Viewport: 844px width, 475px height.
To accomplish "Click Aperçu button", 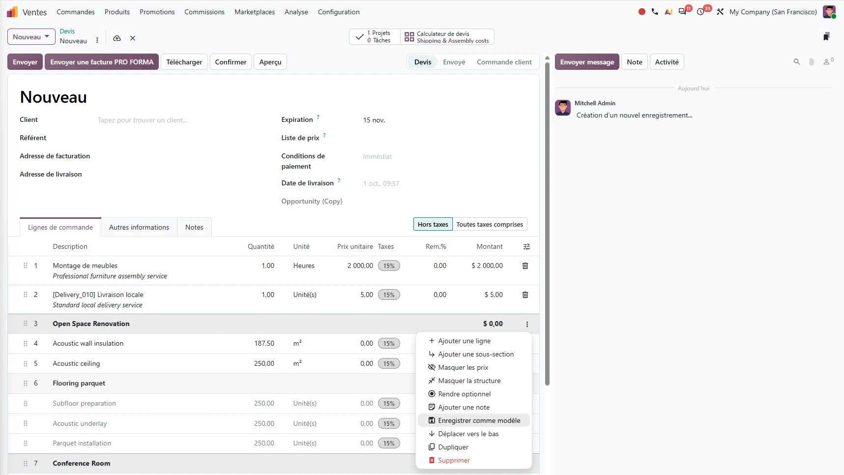I will 270,62.
